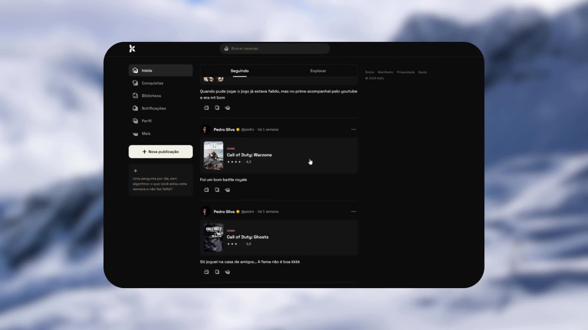The image size is (588, 330).
Task: Click the 'Call of Duty: Ghosts' title
Action: tap(247, 237)
